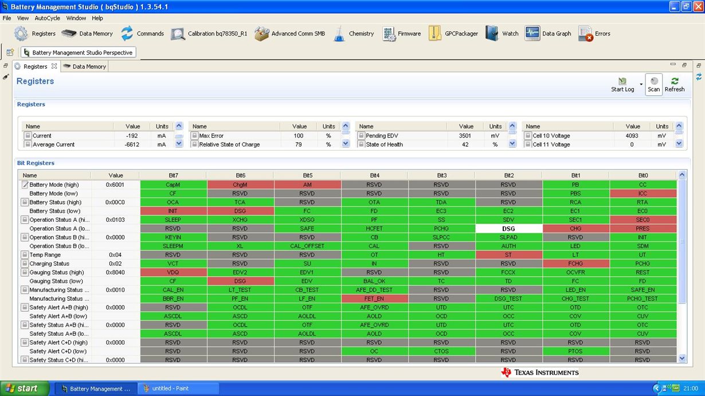Click the lock icon beside Max Error
Viewport: 705px width, 396px height.
(194, 136)
